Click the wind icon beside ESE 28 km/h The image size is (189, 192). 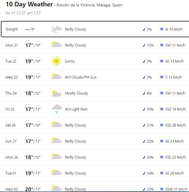162,125
